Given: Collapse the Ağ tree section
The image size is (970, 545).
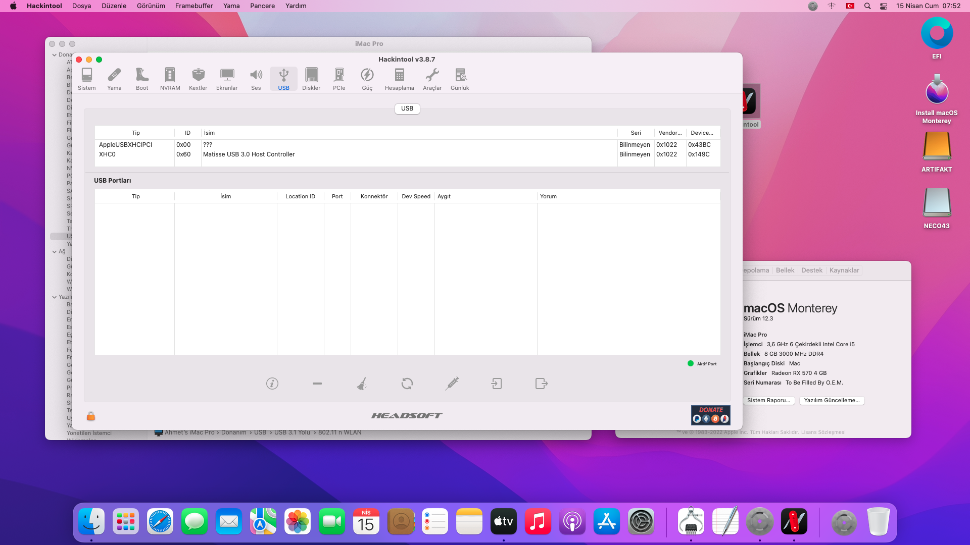Looking at the screenshot, I should (x=55, y=252).
